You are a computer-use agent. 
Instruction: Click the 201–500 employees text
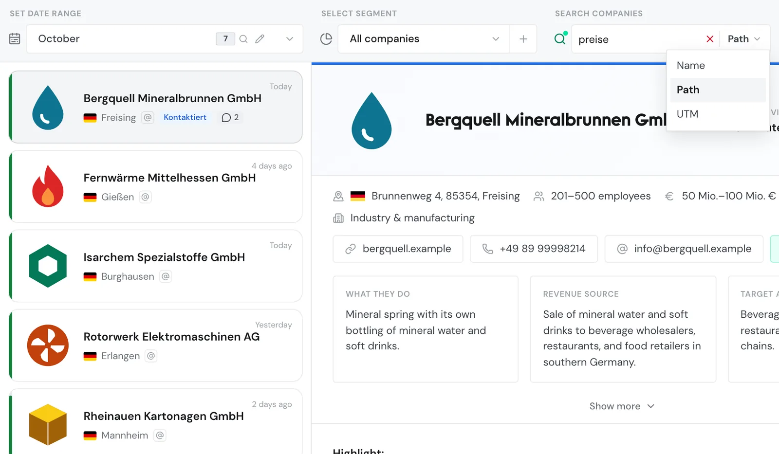pyautogui.click(x=601, y=196)
